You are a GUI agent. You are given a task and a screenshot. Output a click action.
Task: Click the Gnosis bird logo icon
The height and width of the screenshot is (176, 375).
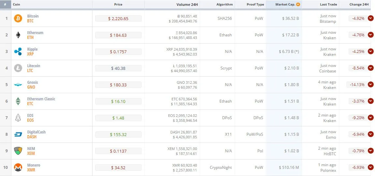pos(18,85)
